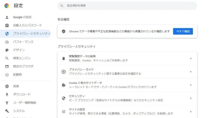Click the cookie icon in settings list

coord(64,85)
